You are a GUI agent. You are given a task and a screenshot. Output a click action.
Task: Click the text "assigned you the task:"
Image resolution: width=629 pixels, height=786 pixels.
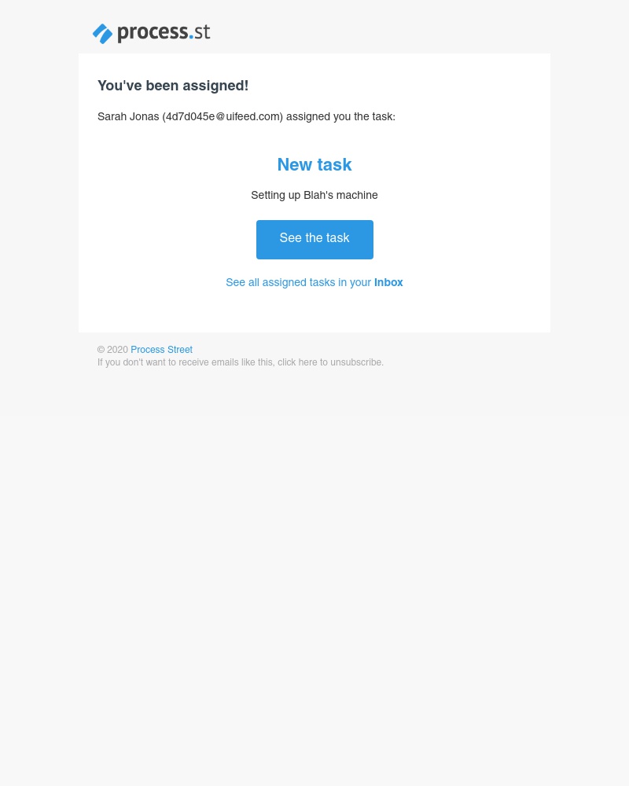pyautogui.click(x=340, y=116)
